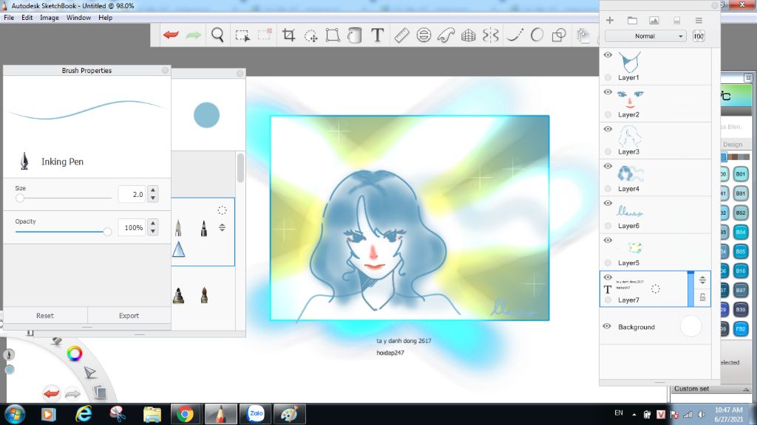Open the layer panel menu icon

pos(699,20)
